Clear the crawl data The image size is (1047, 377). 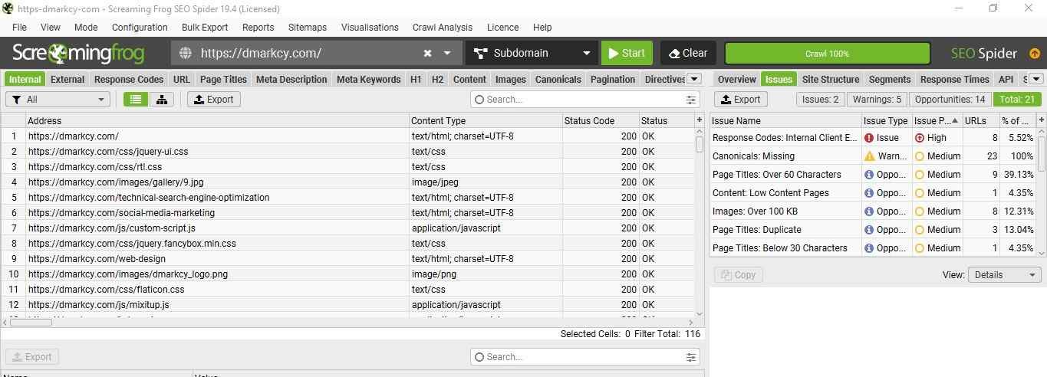(688, 53)
